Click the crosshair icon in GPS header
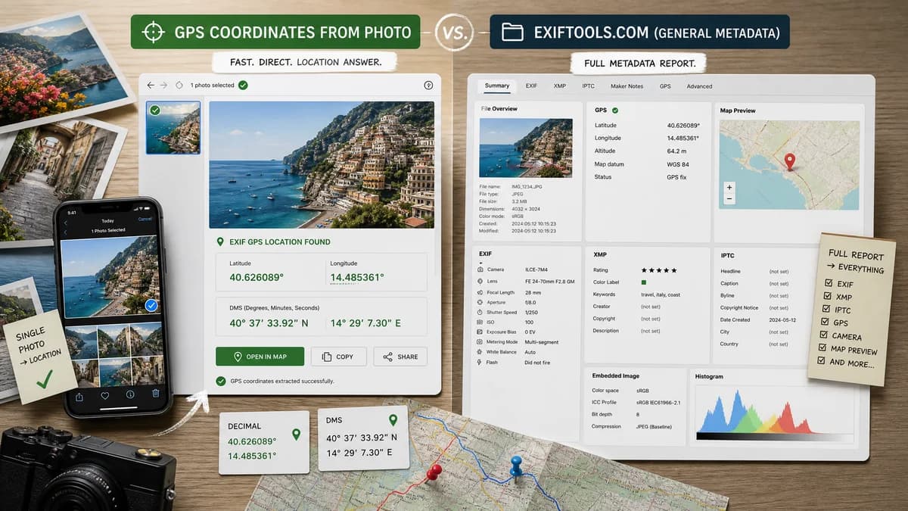Screen dimensions: 908x511 tap(154, 32)
